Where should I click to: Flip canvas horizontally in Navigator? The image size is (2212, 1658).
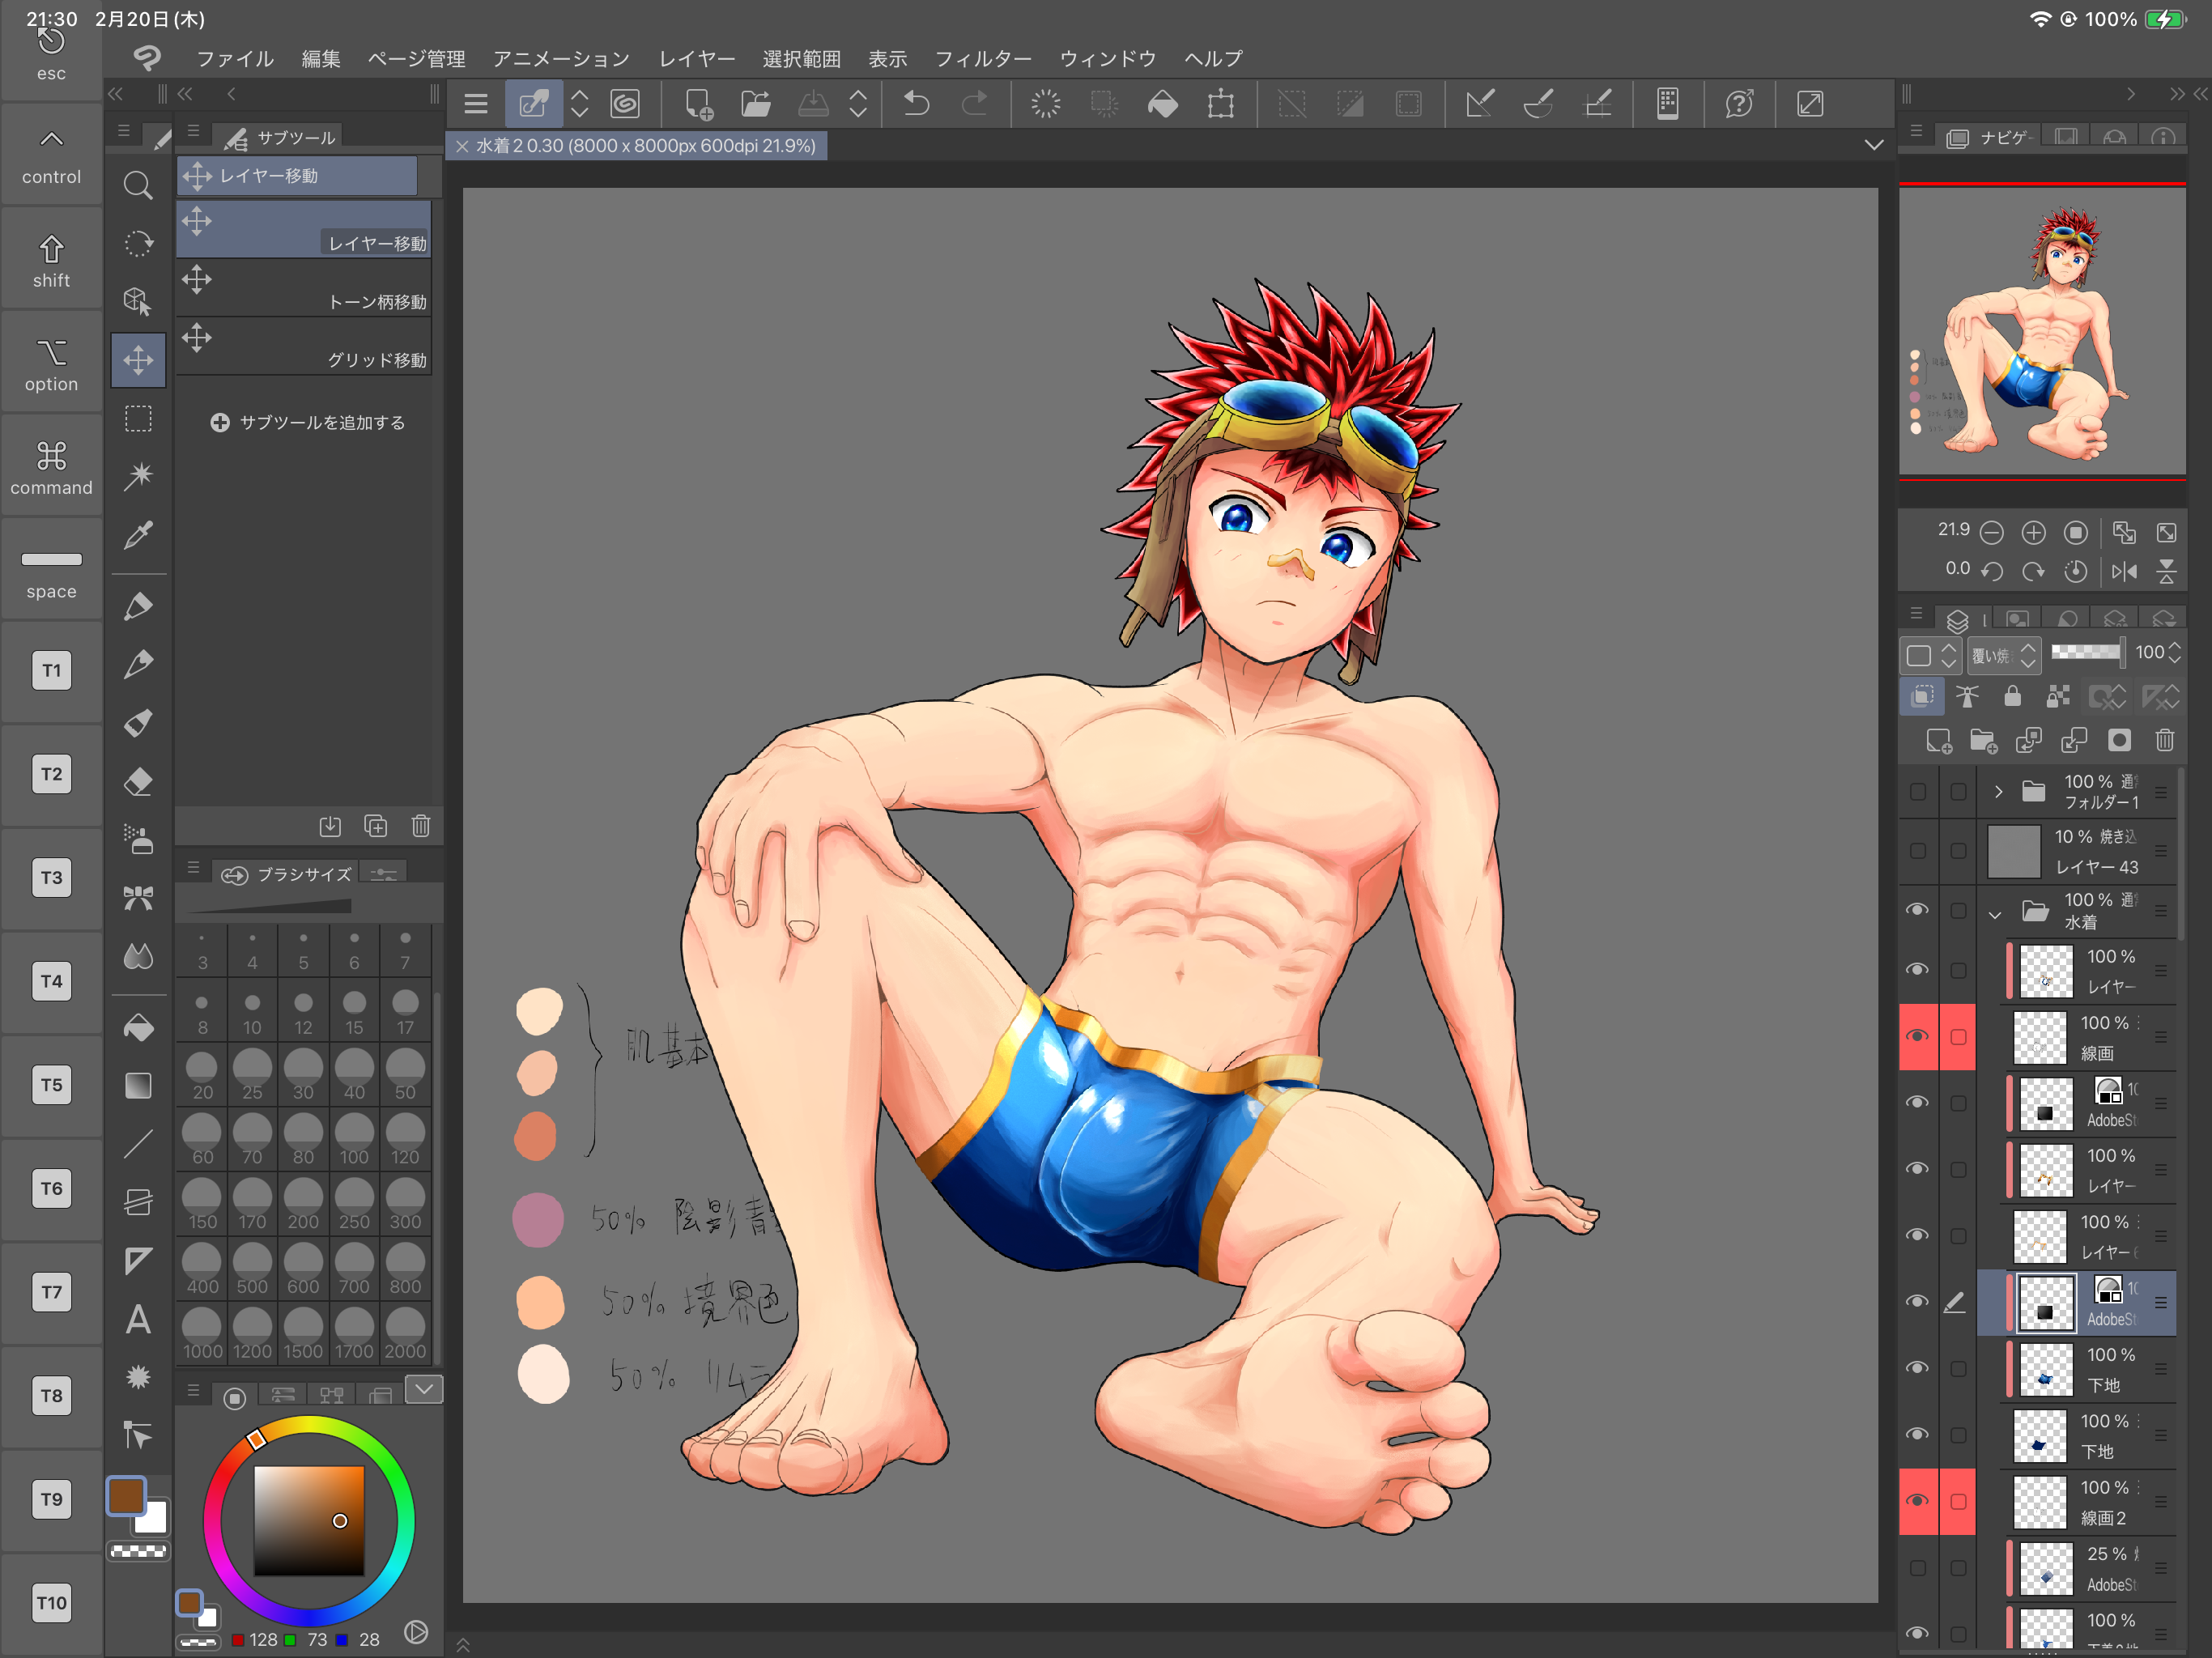coord(2124,571)
